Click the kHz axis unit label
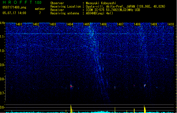 pos(3,23)
